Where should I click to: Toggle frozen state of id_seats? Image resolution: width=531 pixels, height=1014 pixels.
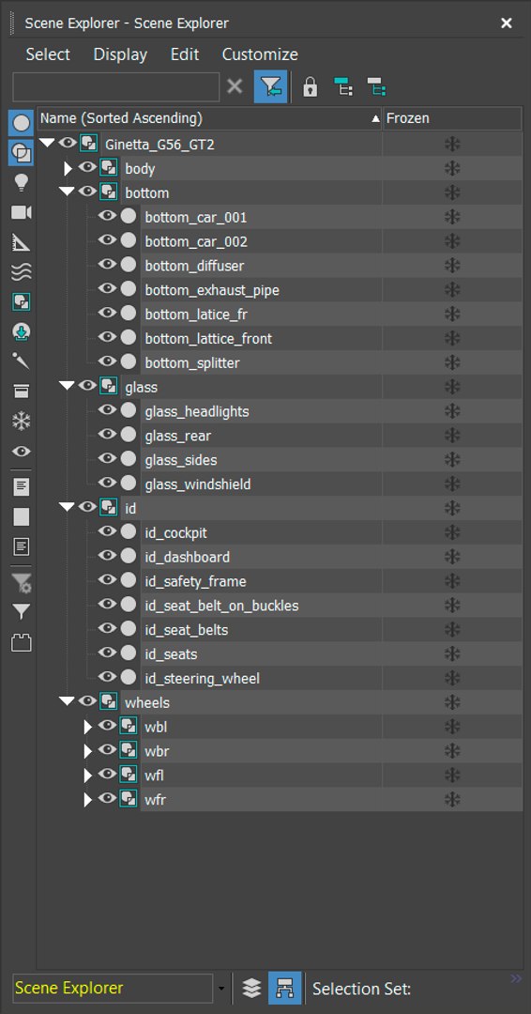click(452, 653)
